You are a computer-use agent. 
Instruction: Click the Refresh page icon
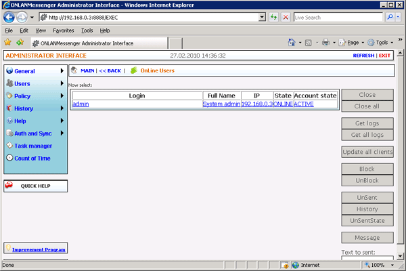coord(273,18)
